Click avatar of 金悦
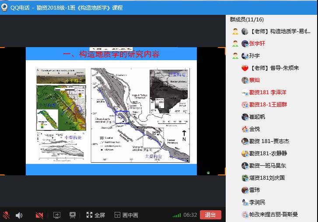The width and height of the screenshot is (318, 222). coord(245,129)
